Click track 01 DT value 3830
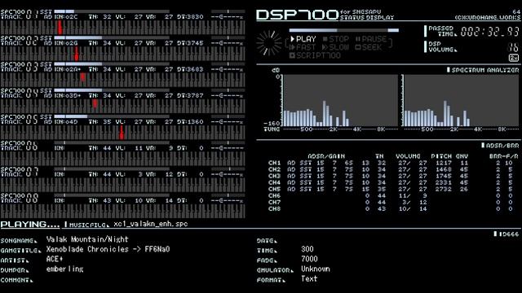Screen dimensions: 522x293 pos(195,16)
